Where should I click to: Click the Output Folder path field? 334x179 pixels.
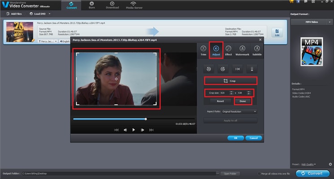pyautogui.click(x=119, y=174)
